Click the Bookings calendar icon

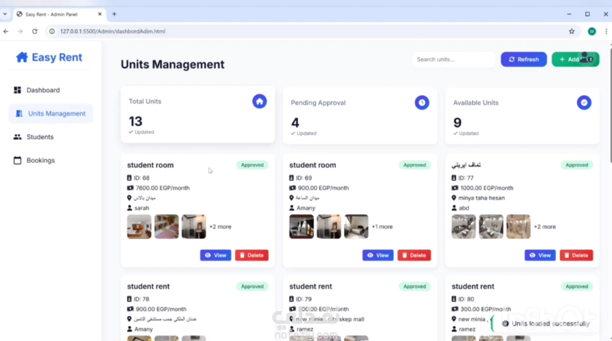[x=18, y=160]
